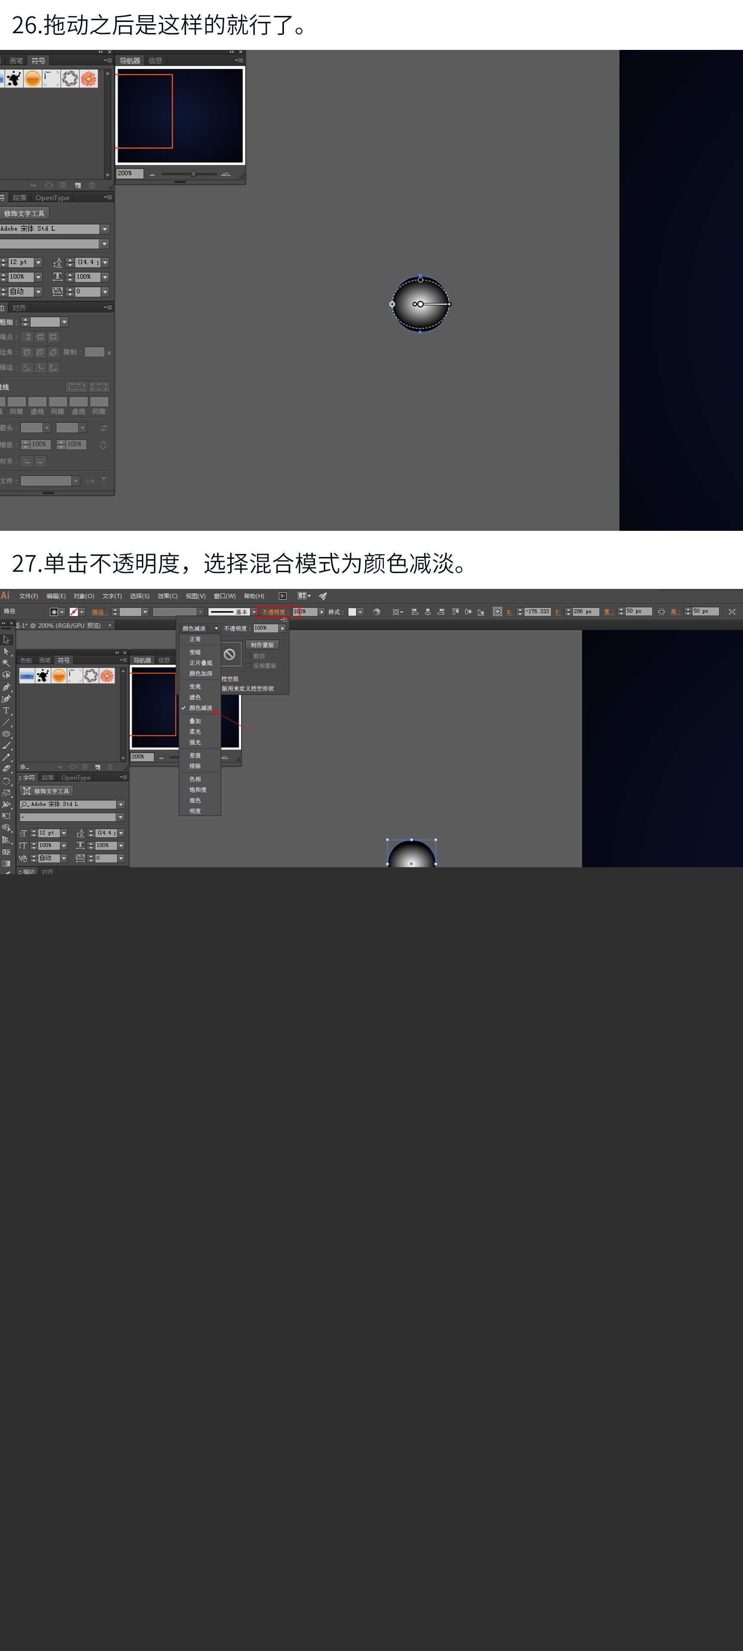Select gerbera flower symbol in step 27 screenshot
The width and height of the screenshot is (743, 1651).
(107, 675)
